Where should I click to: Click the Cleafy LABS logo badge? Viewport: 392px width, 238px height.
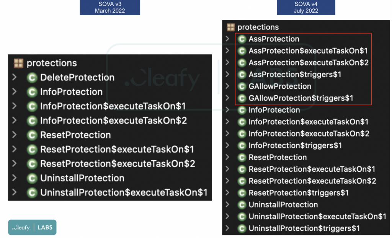point(32,227)
